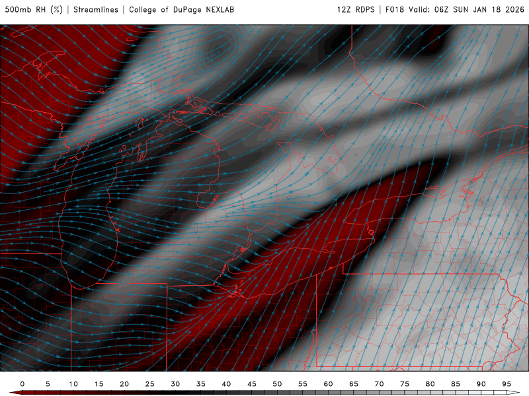Click 'College of DuPage NEXLAB' text
529x396 pixels.
click(x=181, y=9)
